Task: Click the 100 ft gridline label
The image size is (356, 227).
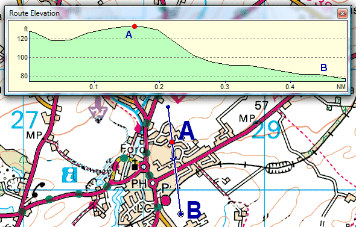Action: point(22,58)
